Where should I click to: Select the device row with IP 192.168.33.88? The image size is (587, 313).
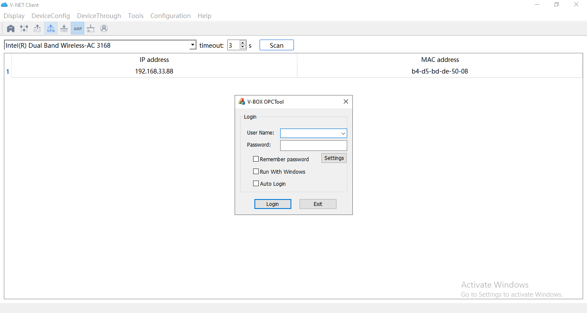(154, 71)
